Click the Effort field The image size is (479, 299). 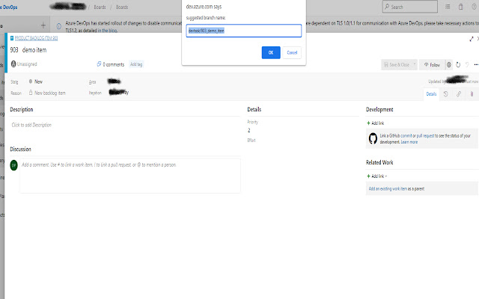pos(251,141)
